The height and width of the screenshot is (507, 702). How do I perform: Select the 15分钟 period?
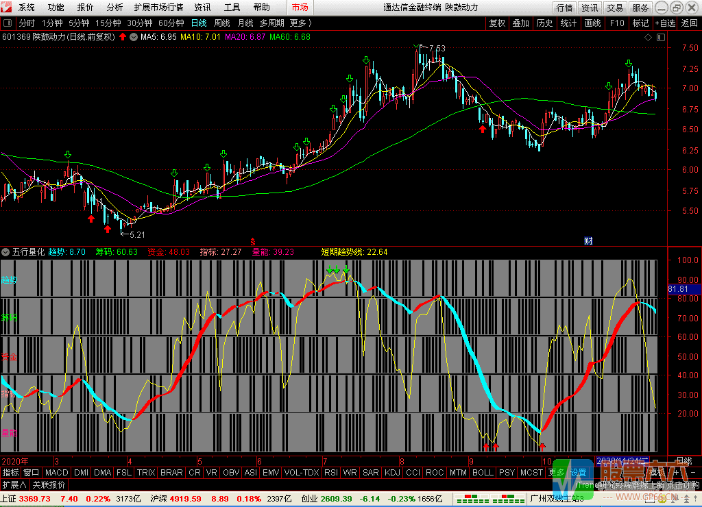tap(108, 23)
